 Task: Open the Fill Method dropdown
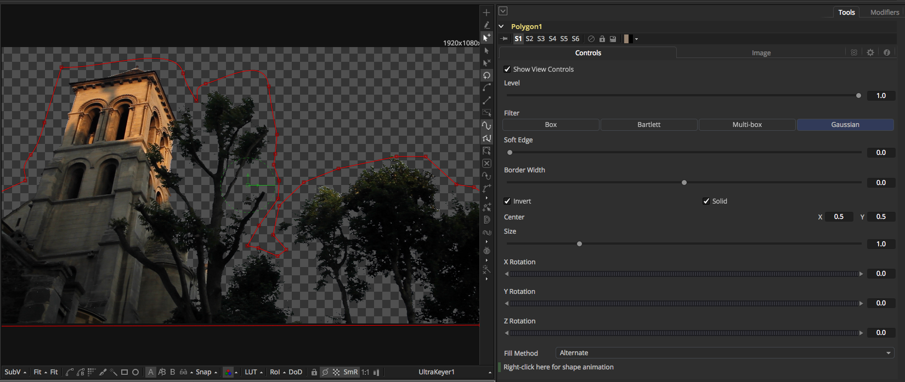(x=725, y=353)
